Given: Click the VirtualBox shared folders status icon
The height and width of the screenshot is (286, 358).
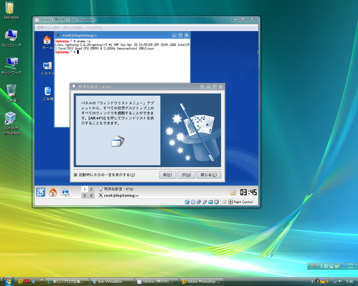Looking at the screenshot, I should click(211, 202).
